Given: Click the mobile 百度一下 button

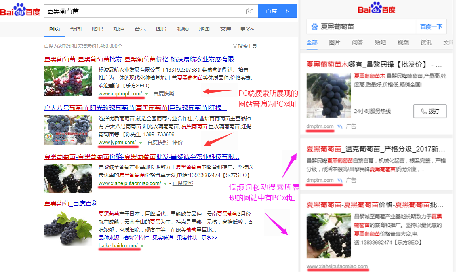Looking at the screenshot, I should 431,27.
